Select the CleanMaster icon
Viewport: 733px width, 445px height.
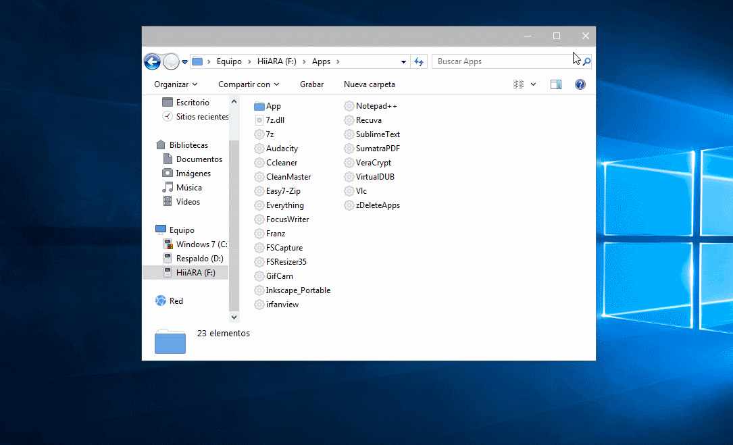pos(259,177)
